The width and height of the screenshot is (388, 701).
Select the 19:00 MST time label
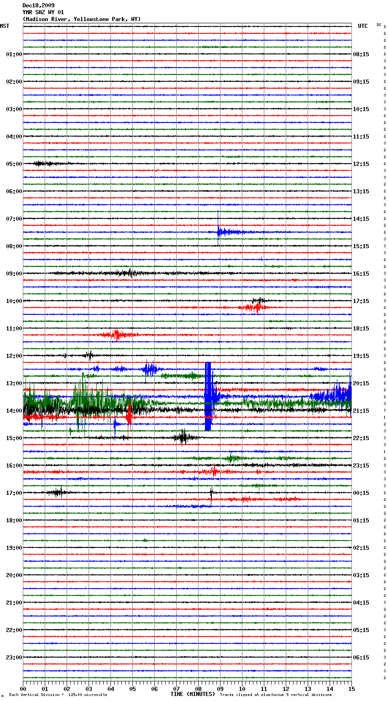14,548
